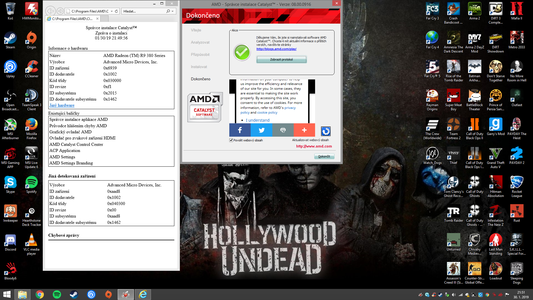Open the 'cookie policy' link
533x300 pixels.
pos(267,112)
